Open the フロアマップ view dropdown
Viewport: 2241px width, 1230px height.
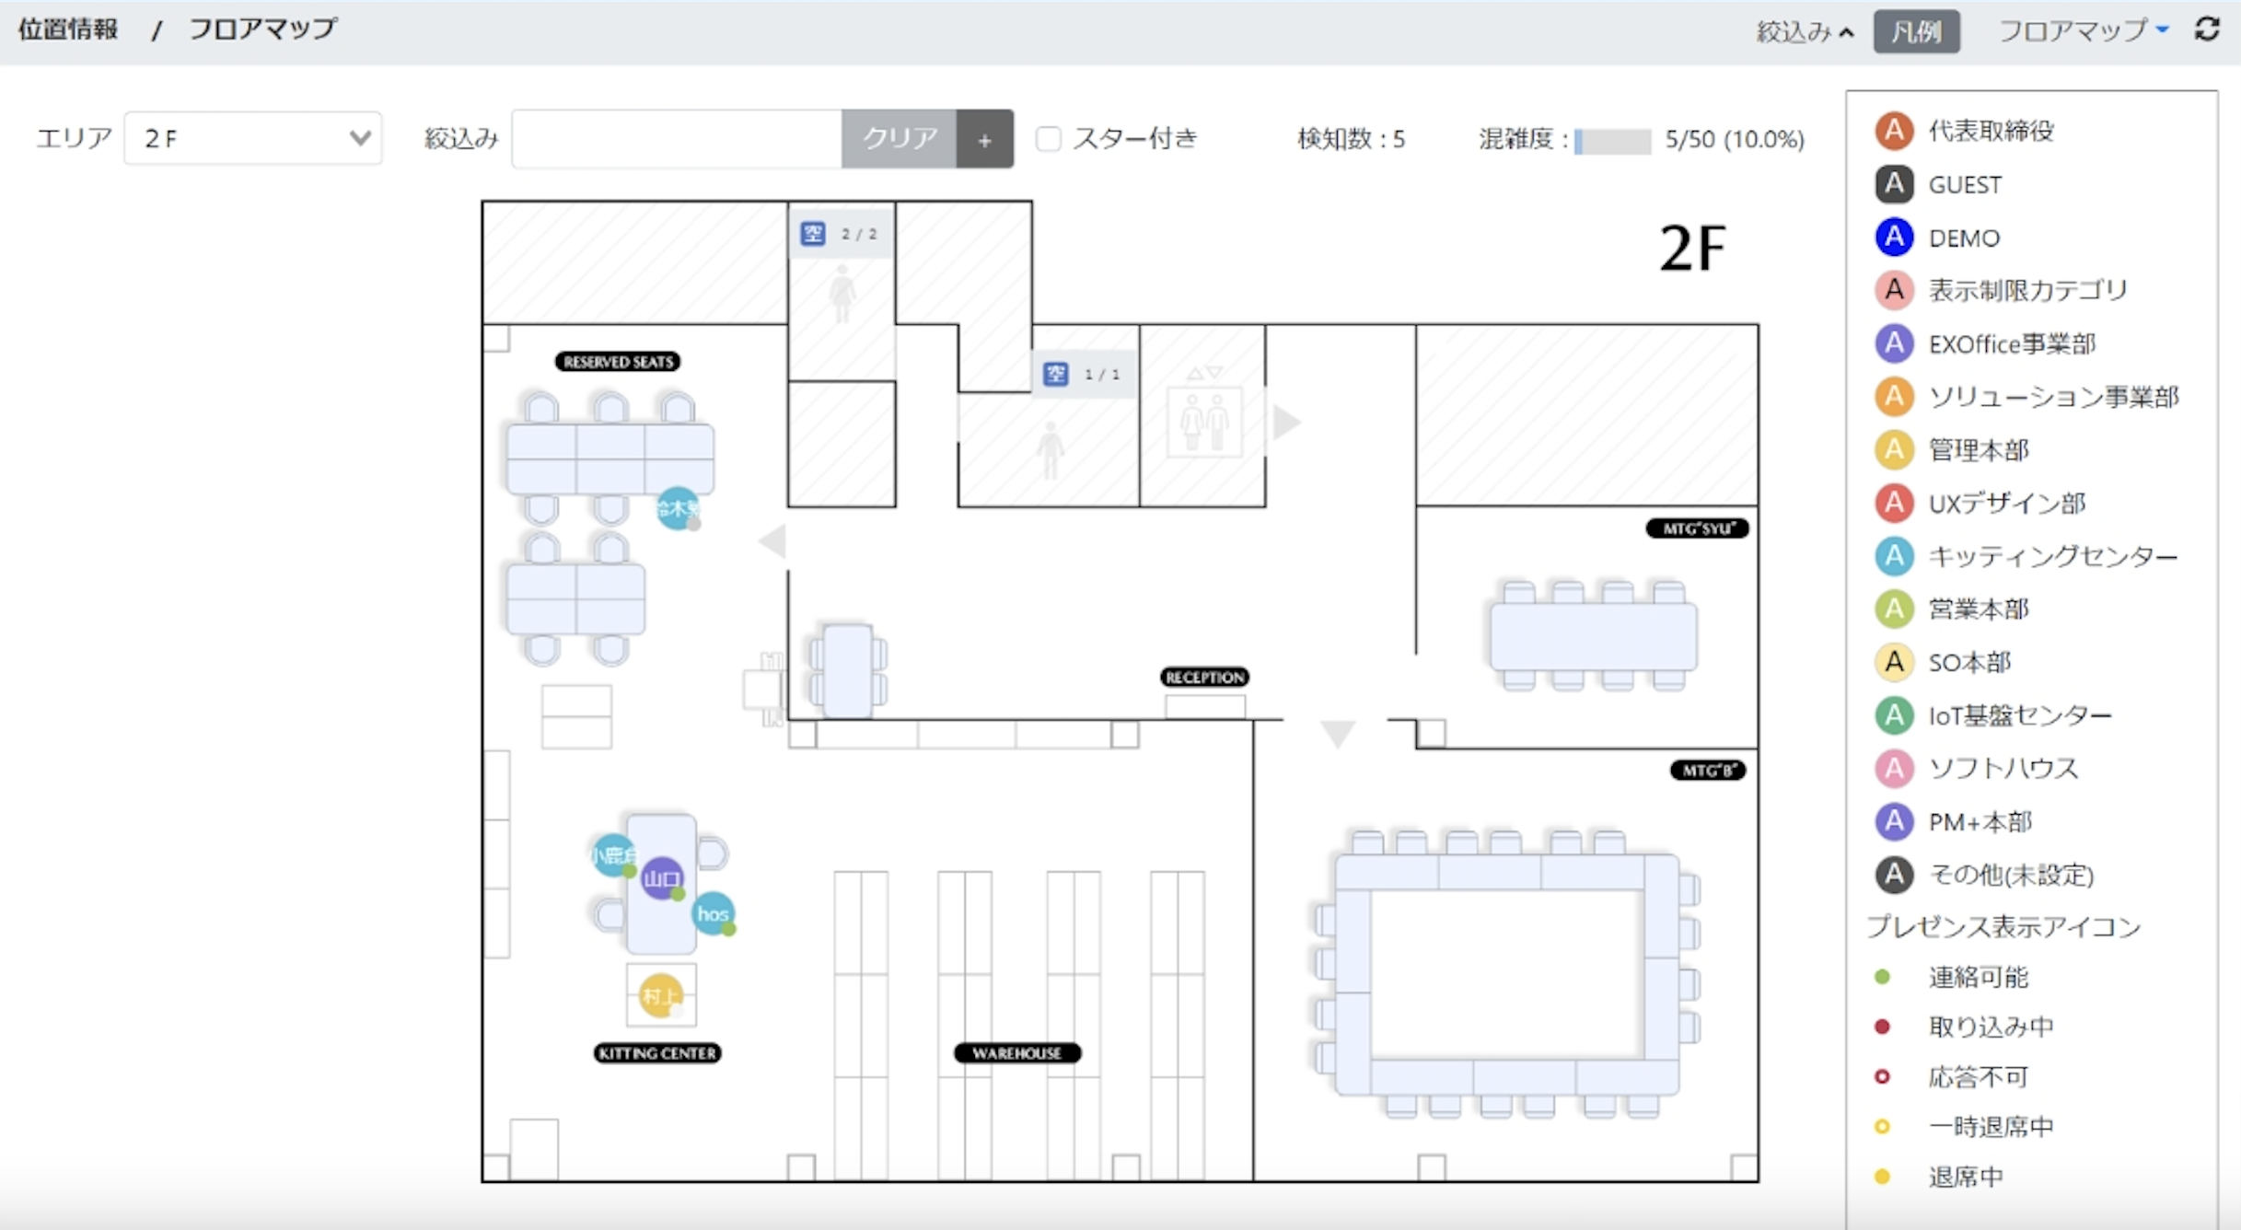(2084, 29)
